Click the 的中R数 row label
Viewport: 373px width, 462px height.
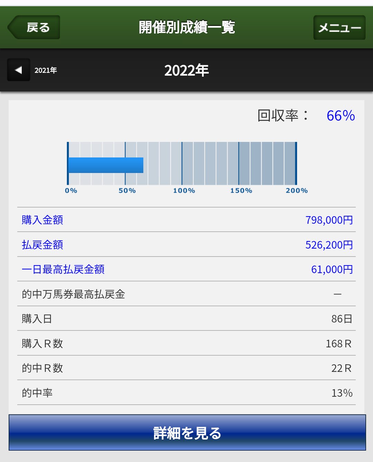click(x=42, y=368)
